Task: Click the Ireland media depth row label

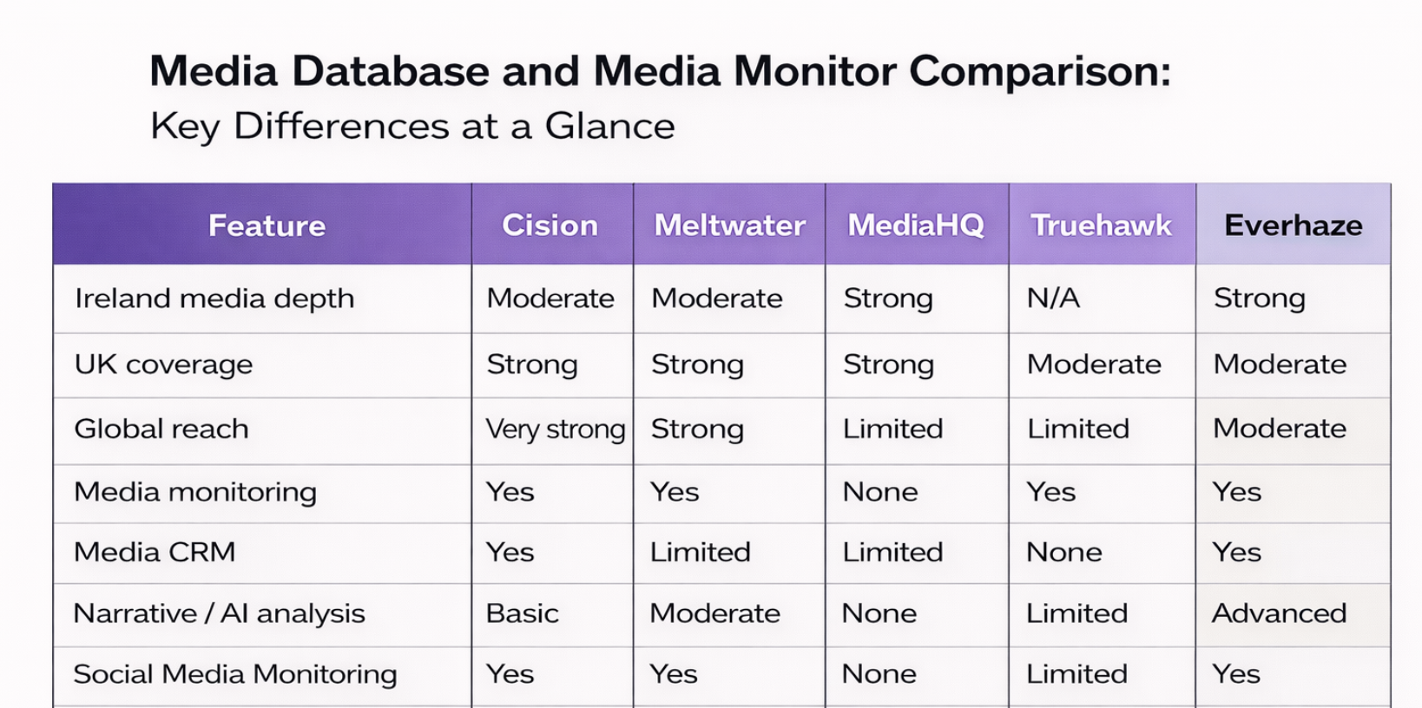Action: (214, 298)
